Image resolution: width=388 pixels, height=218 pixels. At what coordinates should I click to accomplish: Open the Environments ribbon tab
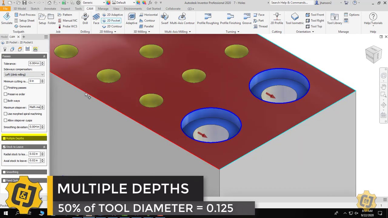tap(133, 9)
